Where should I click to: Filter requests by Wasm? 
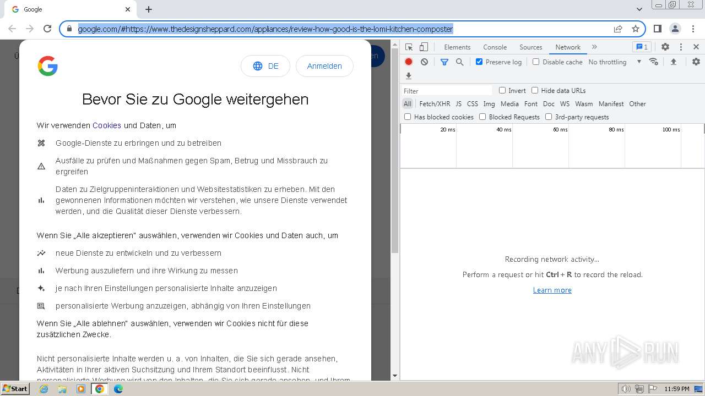tap(584, 104)
